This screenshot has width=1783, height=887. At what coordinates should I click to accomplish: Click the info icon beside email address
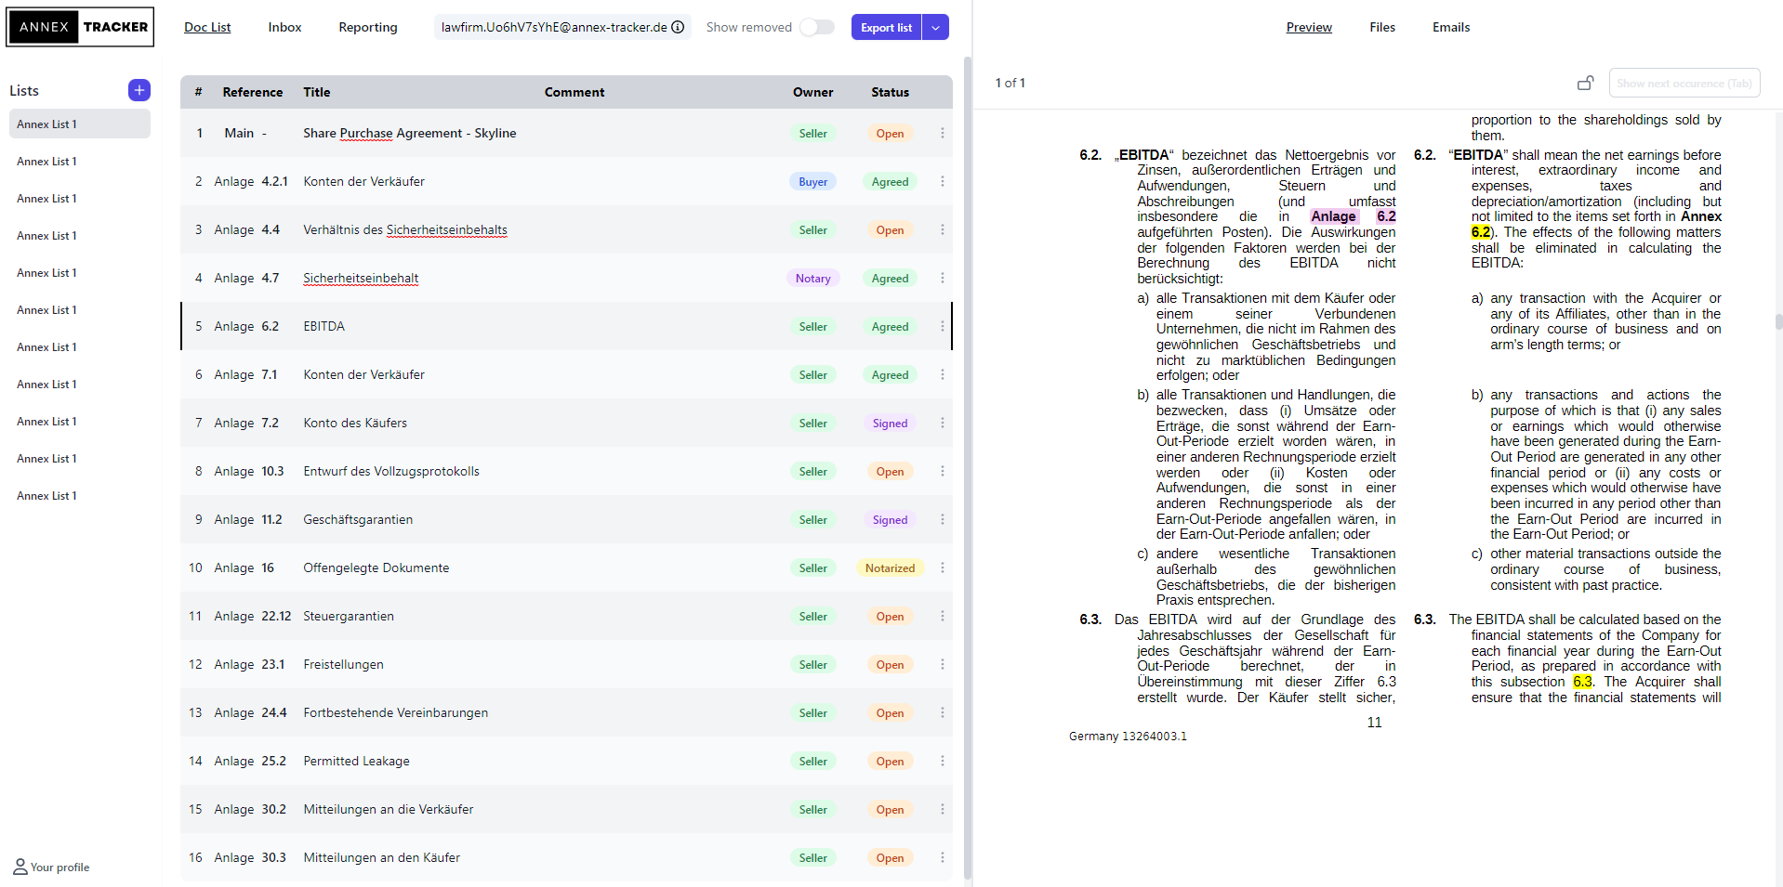[679, 27]
